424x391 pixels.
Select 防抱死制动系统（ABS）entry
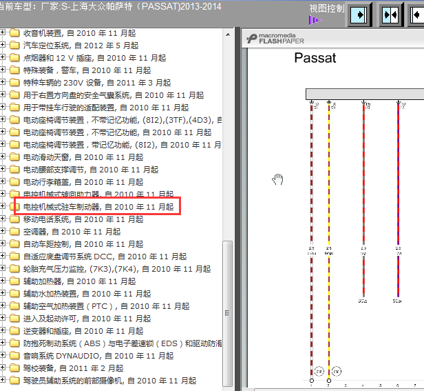click(x=123, y=344)
